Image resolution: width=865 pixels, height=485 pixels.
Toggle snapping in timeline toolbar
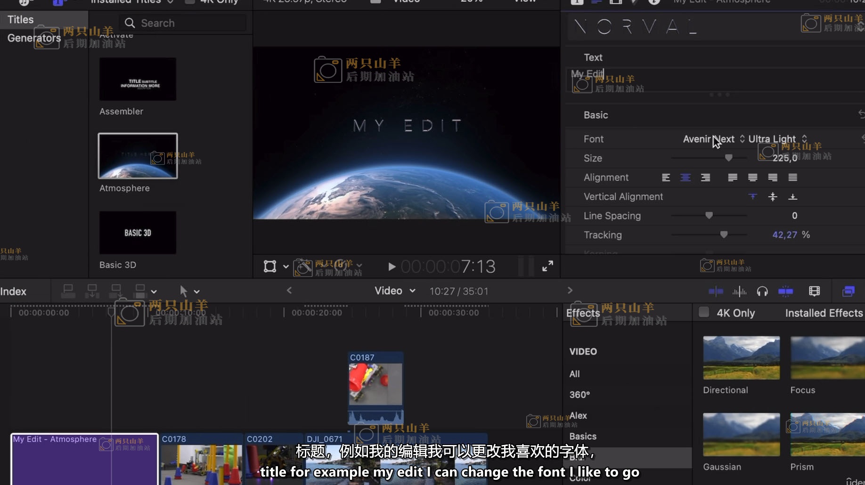point(785,291)
